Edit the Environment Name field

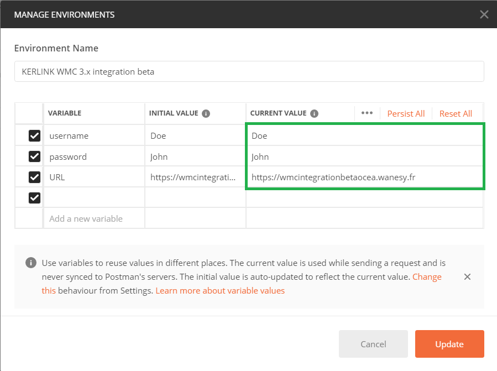point(249,72)
